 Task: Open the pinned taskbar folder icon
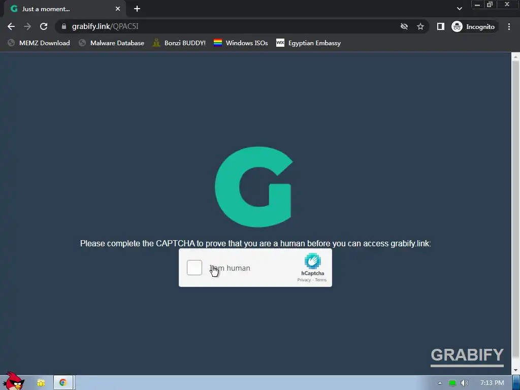pos(41,383)
